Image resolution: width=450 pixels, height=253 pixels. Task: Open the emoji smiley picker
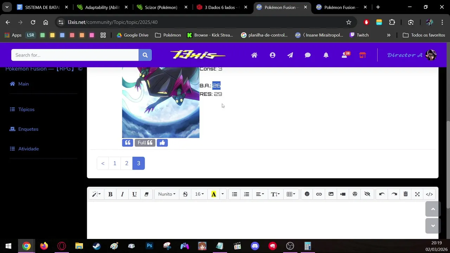(x=307, y=194)
